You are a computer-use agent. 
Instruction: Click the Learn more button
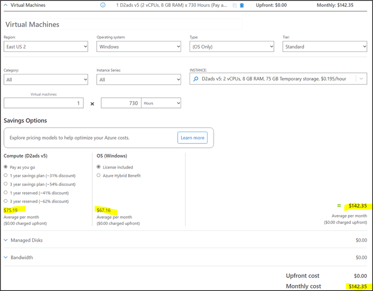click(192, 138)
